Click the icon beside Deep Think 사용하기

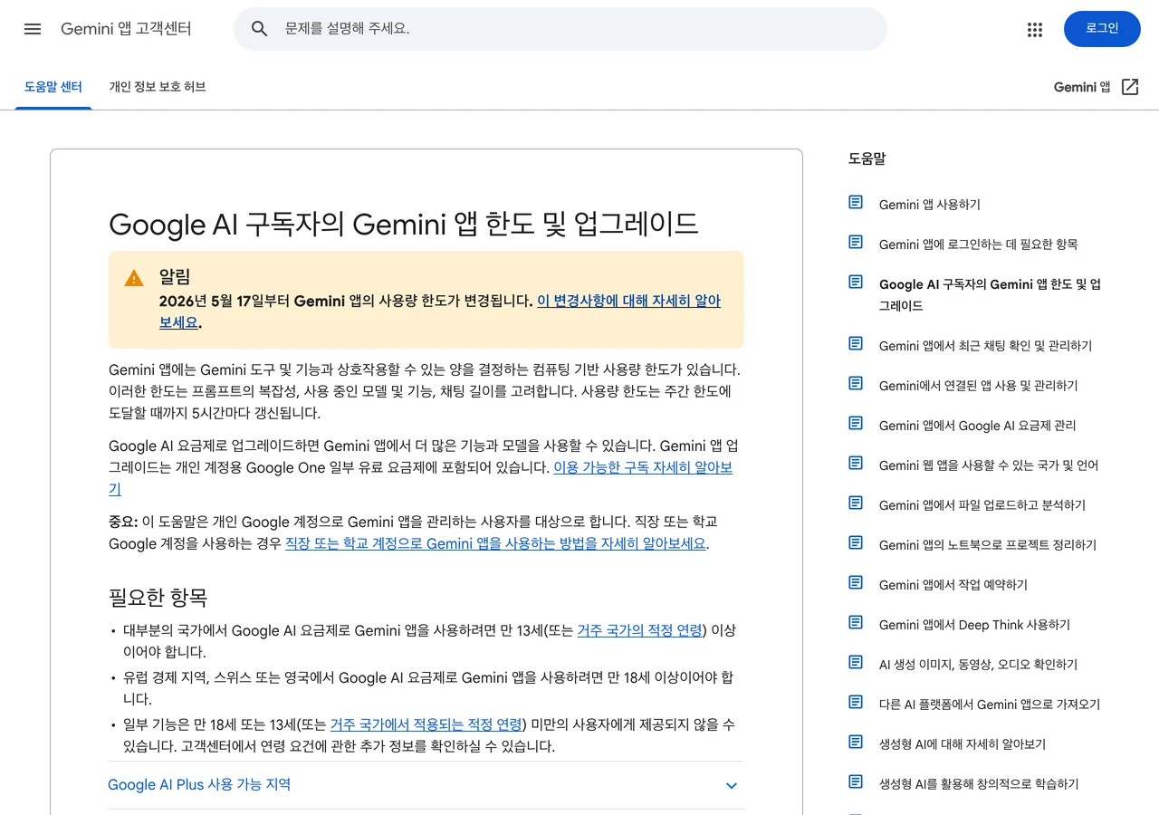pyautogui.click(x=856, y=623)
